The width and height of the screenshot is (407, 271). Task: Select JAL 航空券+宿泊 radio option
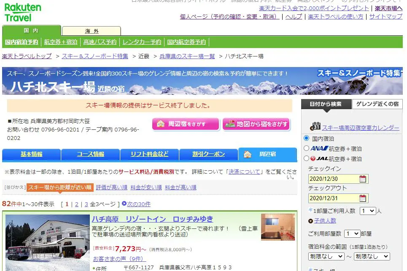(x=306, y=158)
